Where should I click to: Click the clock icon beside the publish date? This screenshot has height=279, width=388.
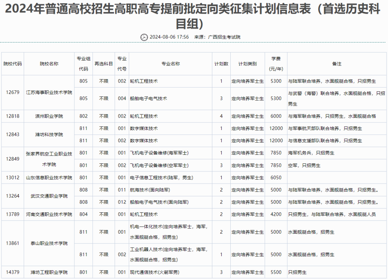144,37
